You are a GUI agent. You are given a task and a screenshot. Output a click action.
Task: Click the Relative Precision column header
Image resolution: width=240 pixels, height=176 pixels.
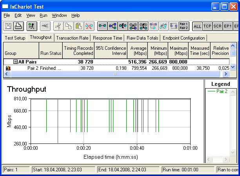(x=220, y=51)
